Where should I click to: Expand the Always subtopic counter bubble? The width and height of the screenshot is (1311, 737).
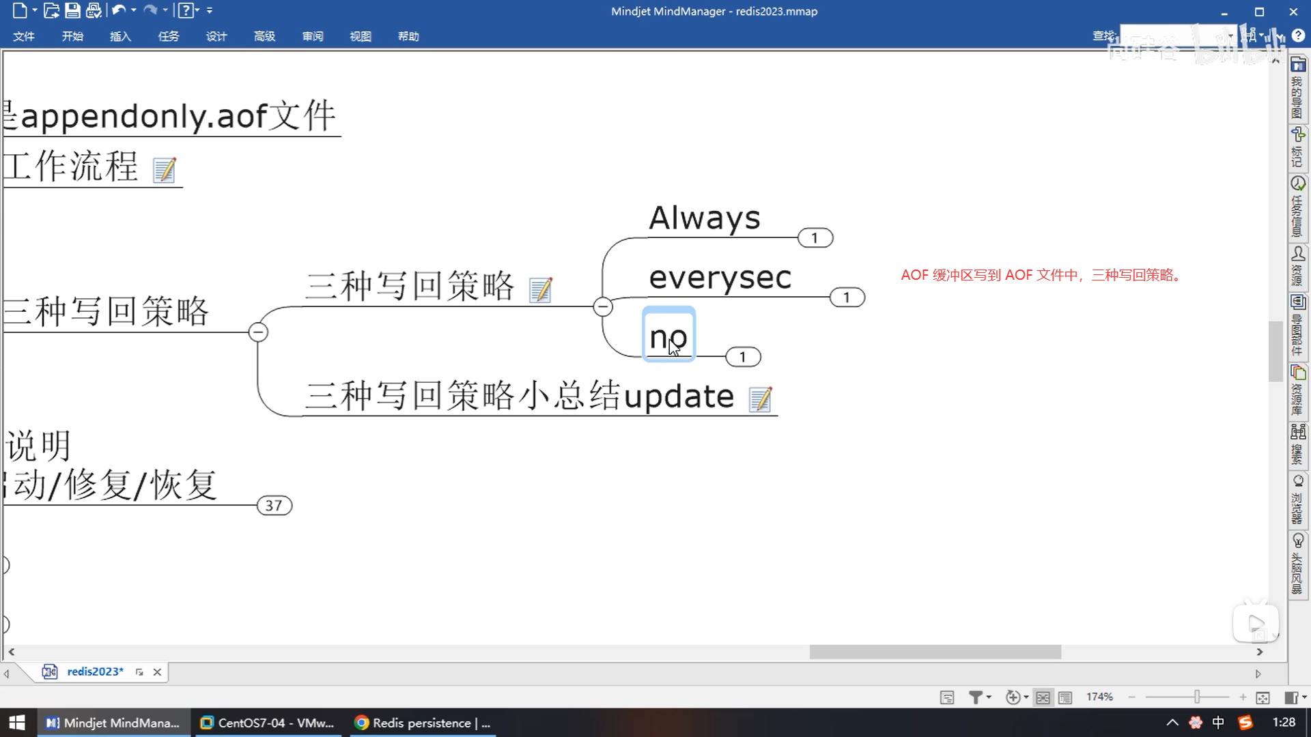[x=815, y=238]
